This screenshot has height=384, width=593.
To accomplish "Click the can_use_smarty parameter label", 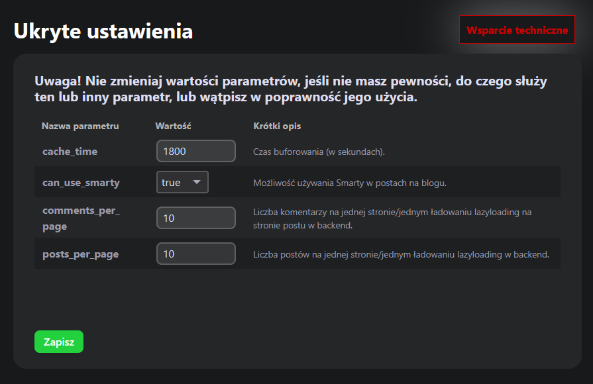I will coord(81,182).
